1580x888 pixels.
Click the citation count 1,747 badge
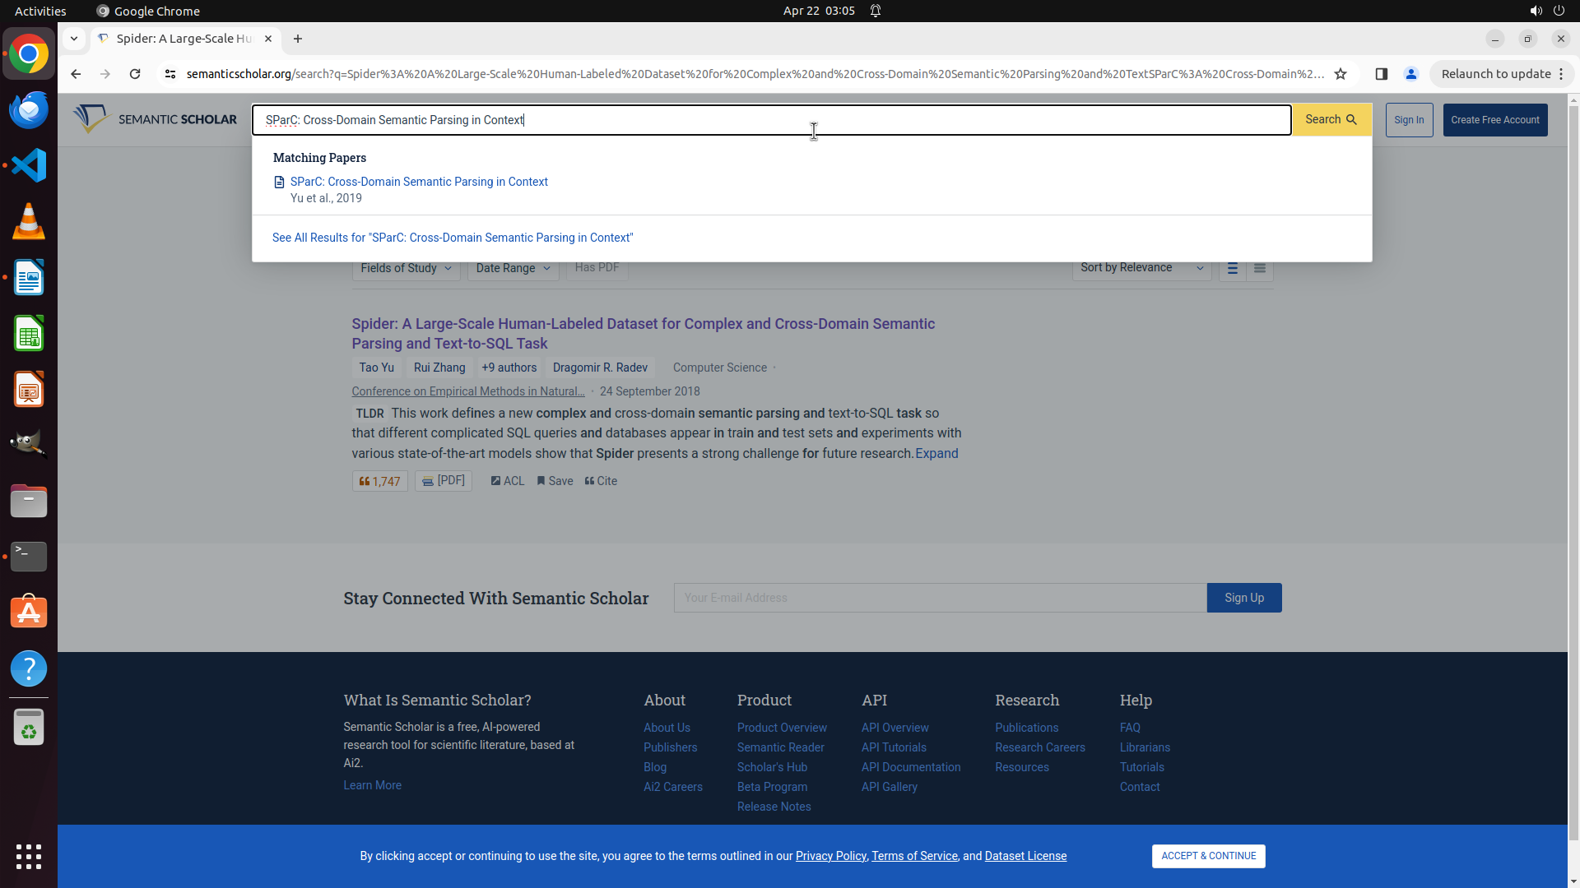[379, 482]
